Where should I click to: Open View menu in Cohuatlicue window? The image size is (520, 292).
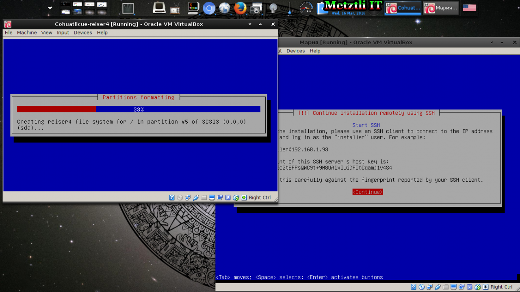pos(47,32)
